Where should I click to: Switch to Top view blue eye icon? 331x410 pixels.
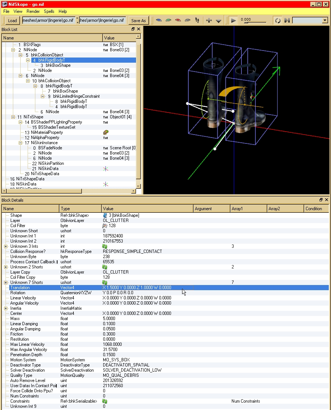pos(159,20)
